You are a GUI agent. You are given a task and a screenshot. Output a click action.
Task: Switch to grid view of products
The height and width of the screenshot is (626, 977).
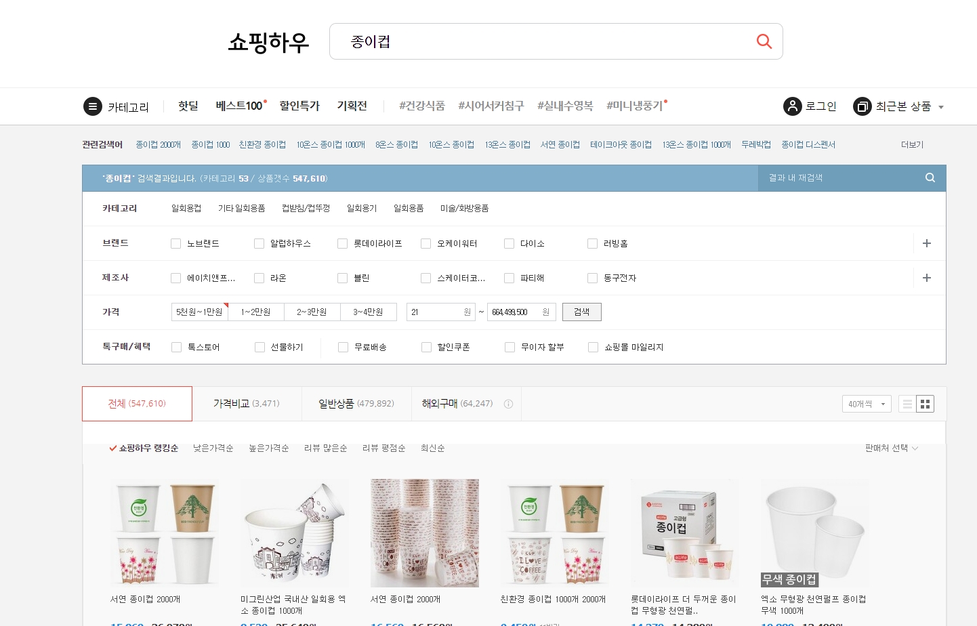pyautogui.click(x=926, y=403)
